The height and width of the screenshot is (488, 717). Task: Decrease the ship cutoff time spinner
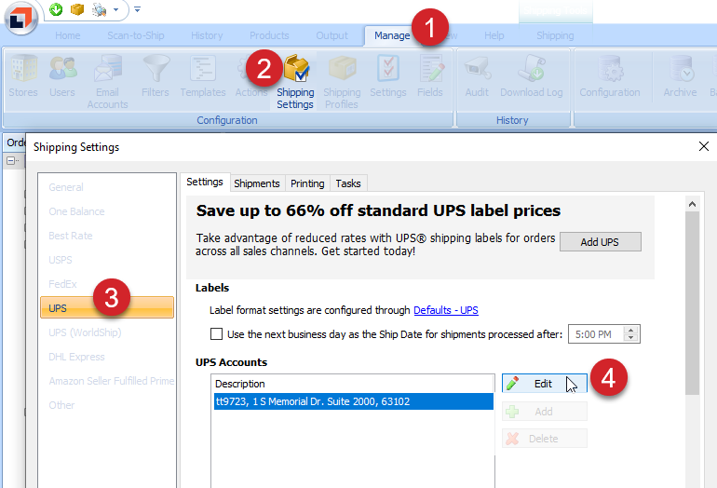coord(631,338)
